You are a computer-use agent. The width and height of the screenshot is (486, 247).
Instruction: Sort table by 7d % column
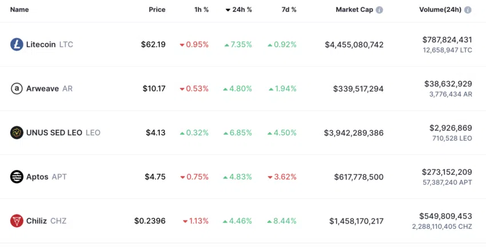(289, 10)
